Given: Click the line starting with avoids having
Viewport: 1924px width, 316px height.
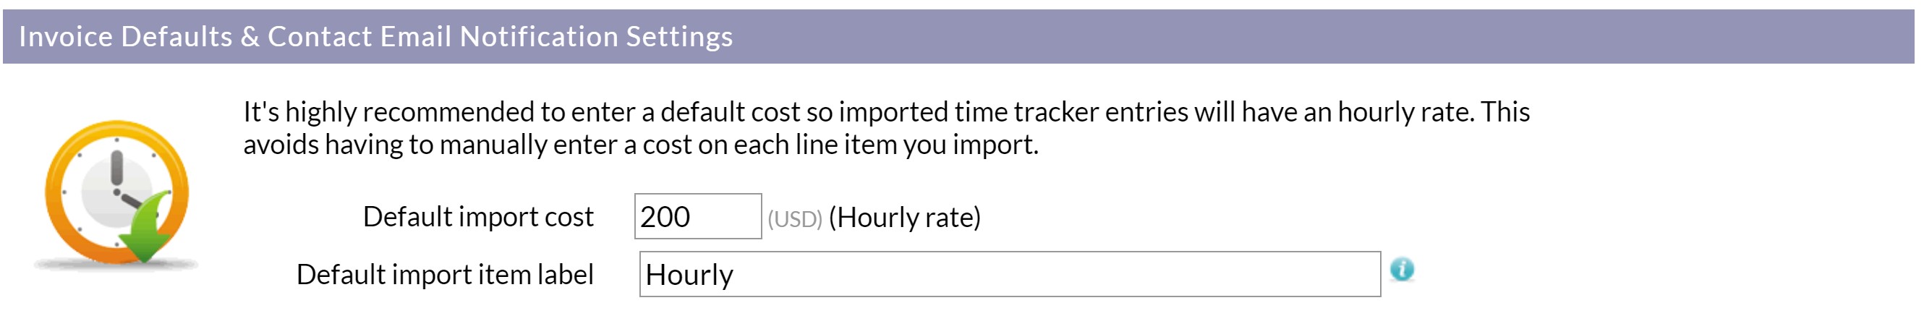Looking at the screenshot, I should coord(641,144).
